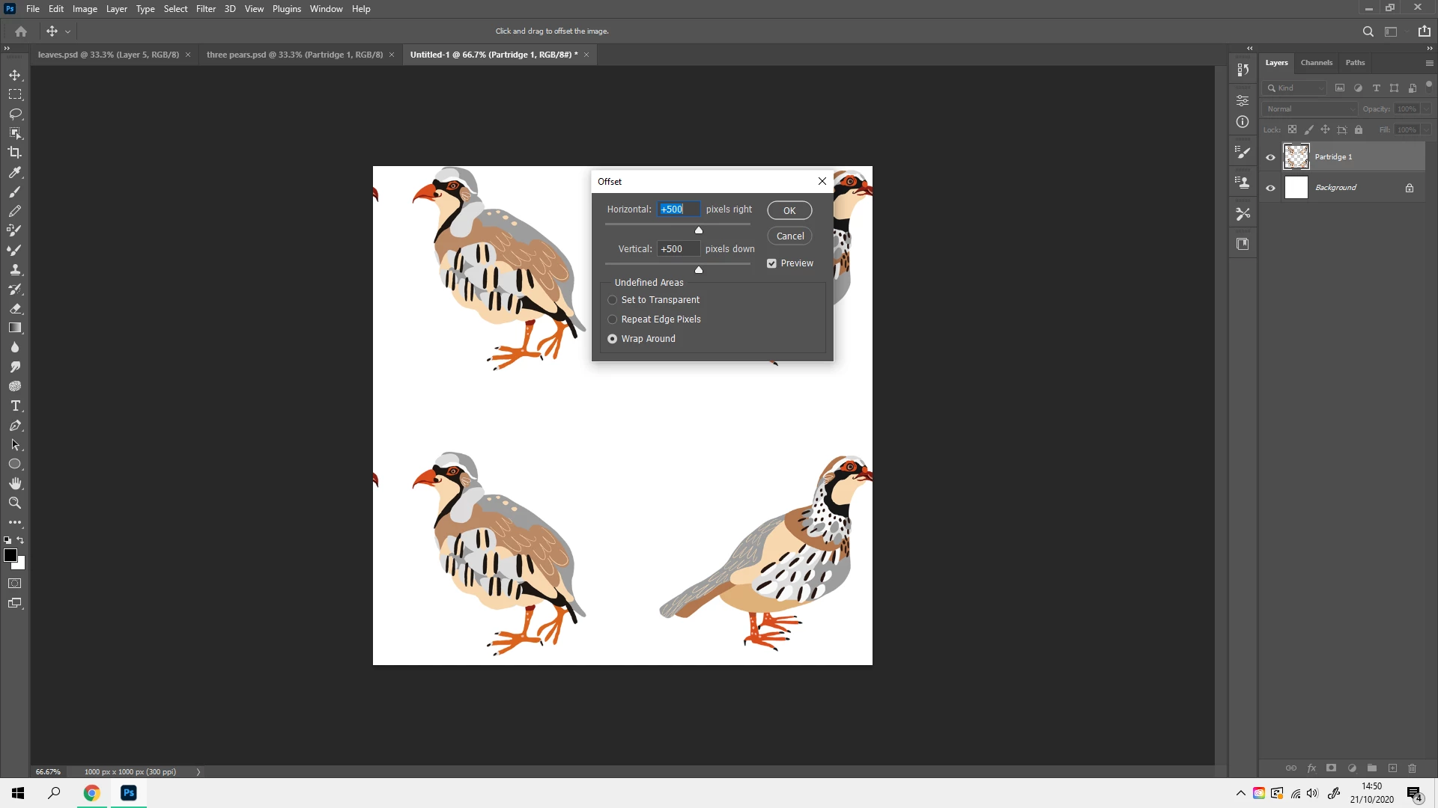This screenshot has width=1438, height=808.
Task: Expand the layer Opacity dropdown arrow
Action: click(x=1426, y=109)
